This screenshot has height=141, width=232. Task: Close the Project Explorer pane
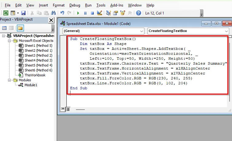point(51,20)
